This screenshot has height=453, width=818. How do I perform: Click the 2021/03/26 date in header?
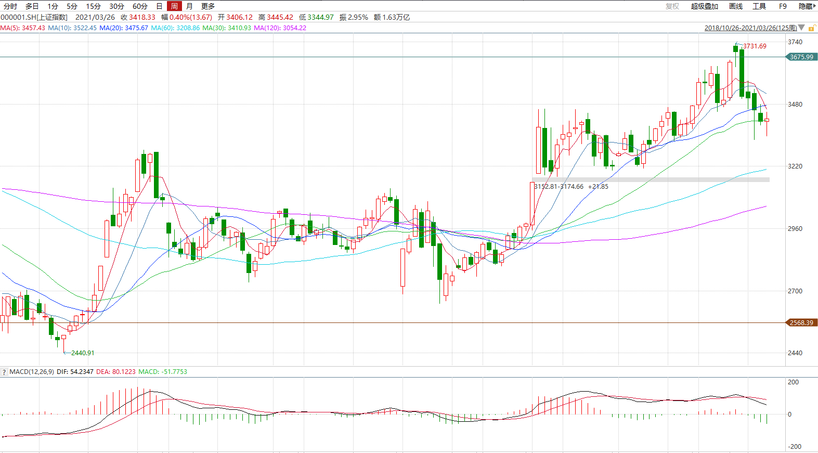tap(95, 17)
